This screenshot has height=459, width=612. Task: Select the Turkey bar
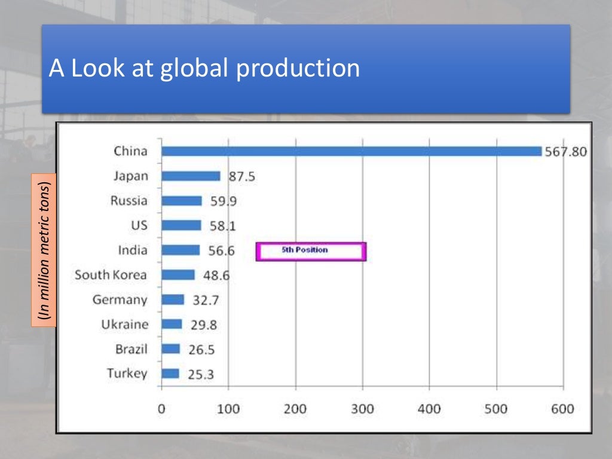(x=170, y=374)
